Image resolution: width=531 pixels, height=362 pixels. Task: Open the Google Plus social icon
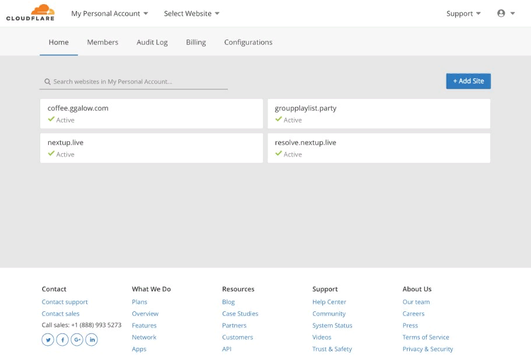(77, 340)
